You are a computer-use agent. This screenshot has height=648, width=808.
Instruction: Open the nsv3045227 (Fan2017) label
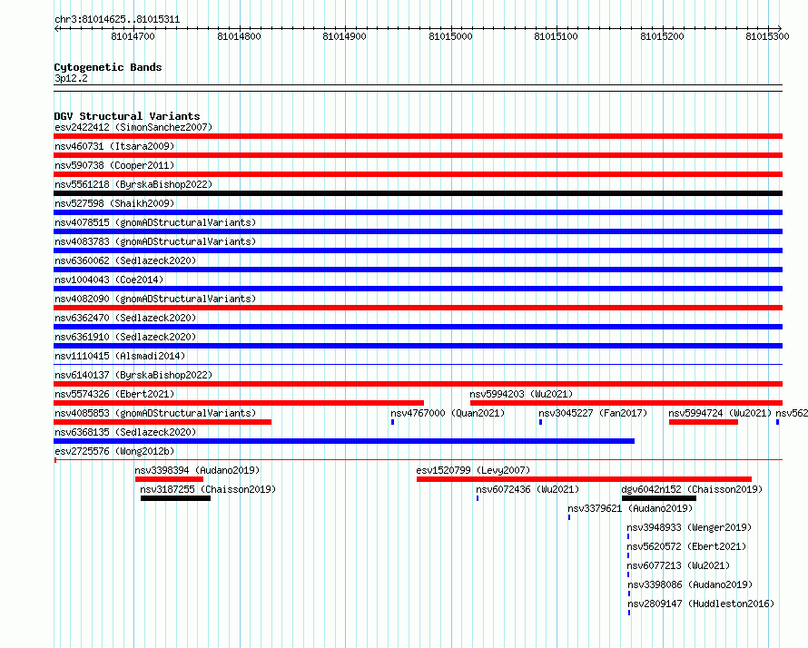point(593,413)
